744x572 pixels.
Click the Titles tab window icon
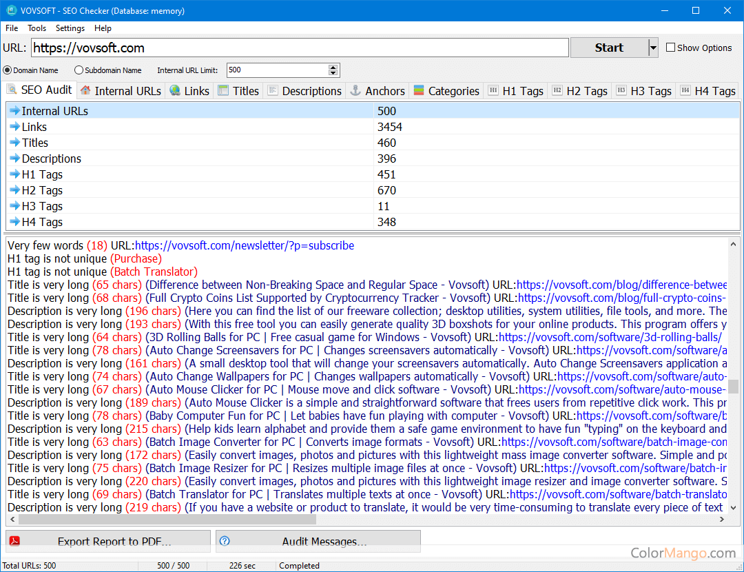pyautogui.click(x=223, y=90)
